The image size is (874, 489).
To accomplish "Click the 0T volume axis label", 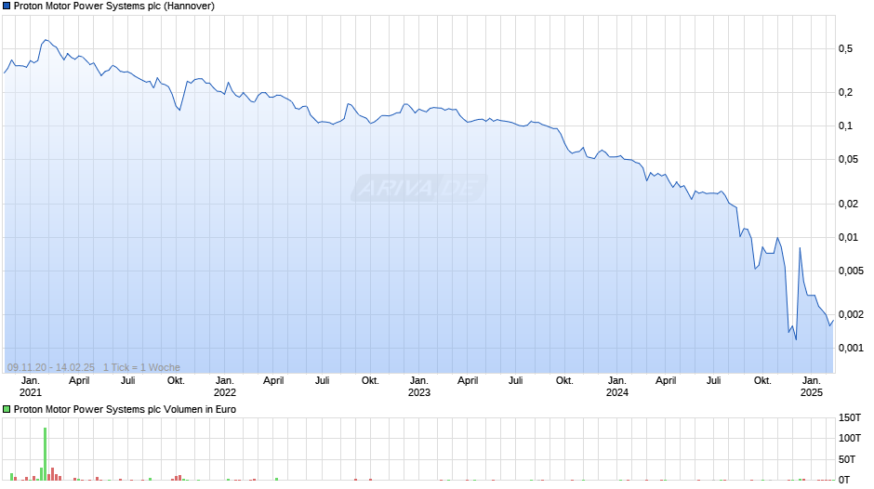I will (x=844, y=480).
